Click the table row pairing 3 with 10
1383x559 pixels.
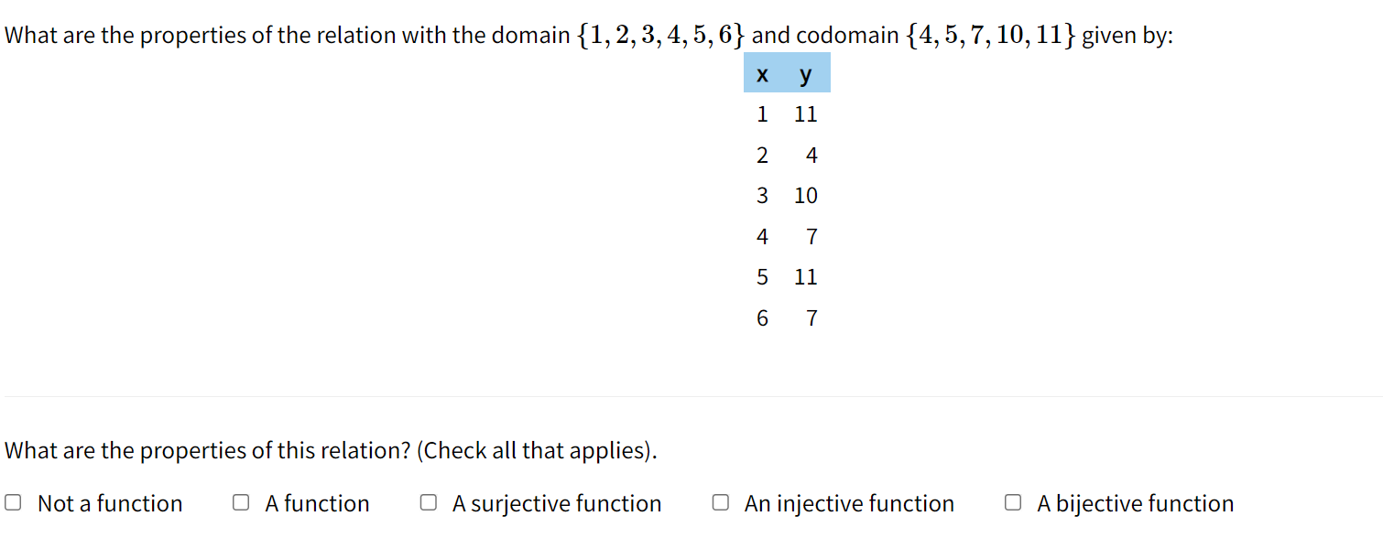[x=784, y=195]
